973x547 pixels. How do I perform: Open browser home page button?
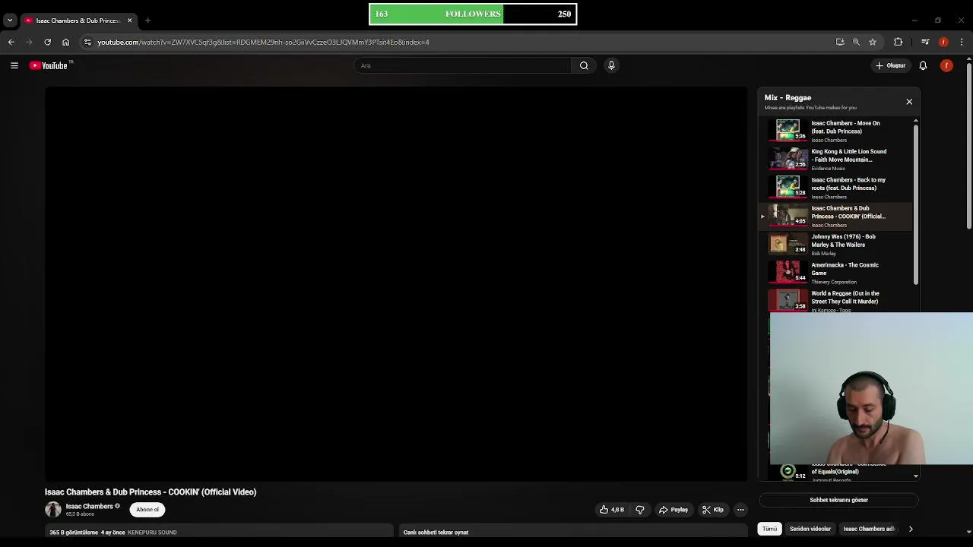point(65,42)
